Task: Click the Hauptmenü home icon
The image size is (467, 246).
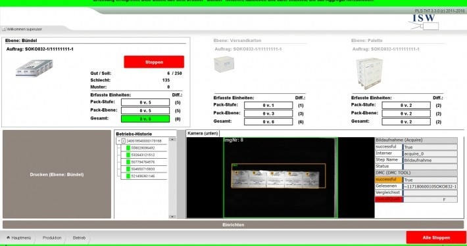Action: point(9,237)
